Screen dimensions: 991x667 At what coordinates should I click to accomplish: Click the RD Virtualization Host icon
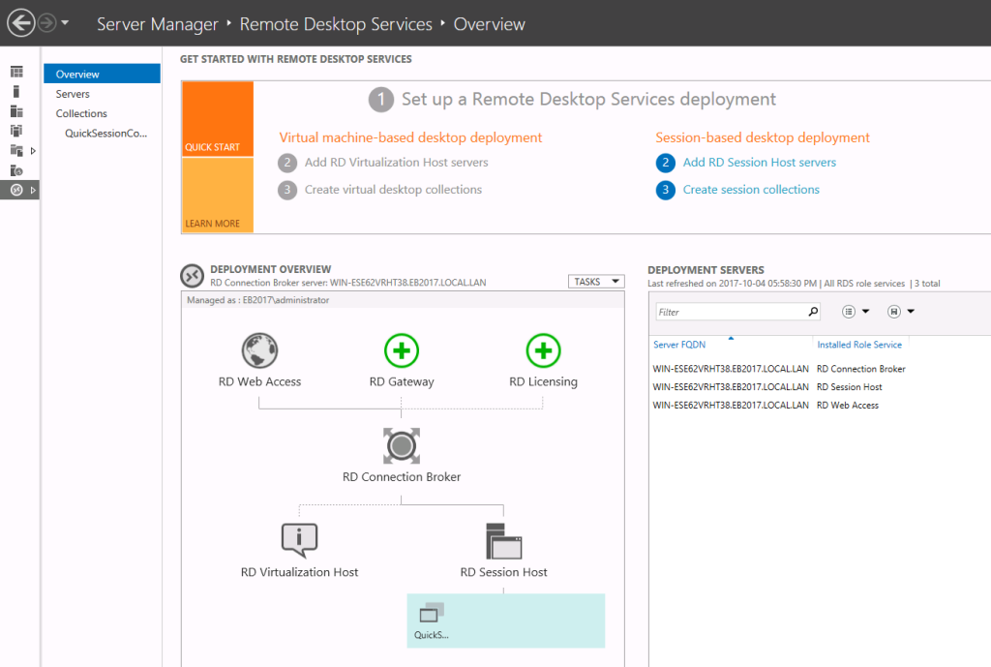[x=299, y=540]
